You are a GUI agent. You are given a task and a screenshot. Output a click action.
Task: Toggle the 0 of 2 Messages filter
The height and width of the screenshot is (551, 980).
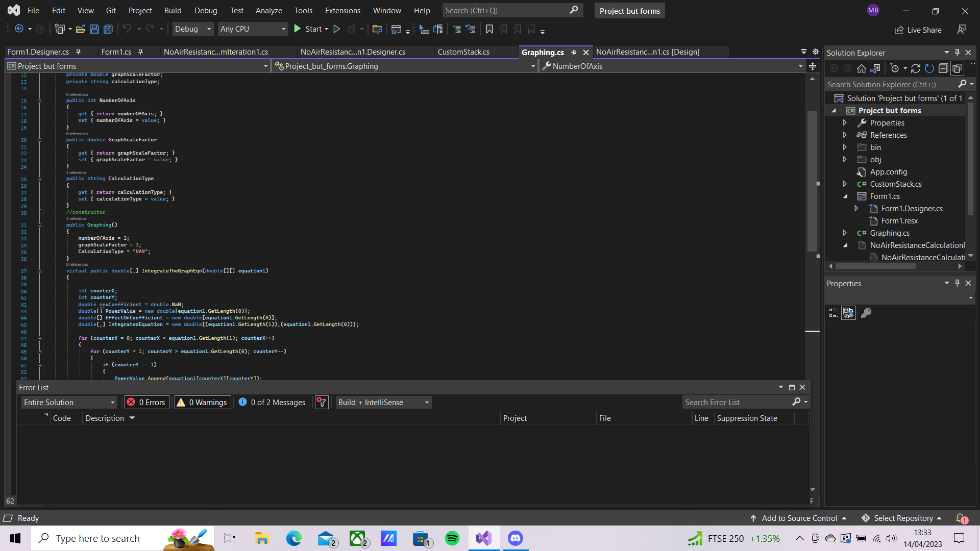pyautogui.click(x=272, y=402)
